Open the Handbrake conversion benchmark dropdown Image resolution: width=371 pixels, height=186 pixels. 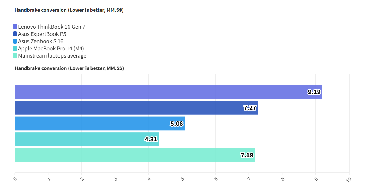pyautogui.click(x=69, y=10)
